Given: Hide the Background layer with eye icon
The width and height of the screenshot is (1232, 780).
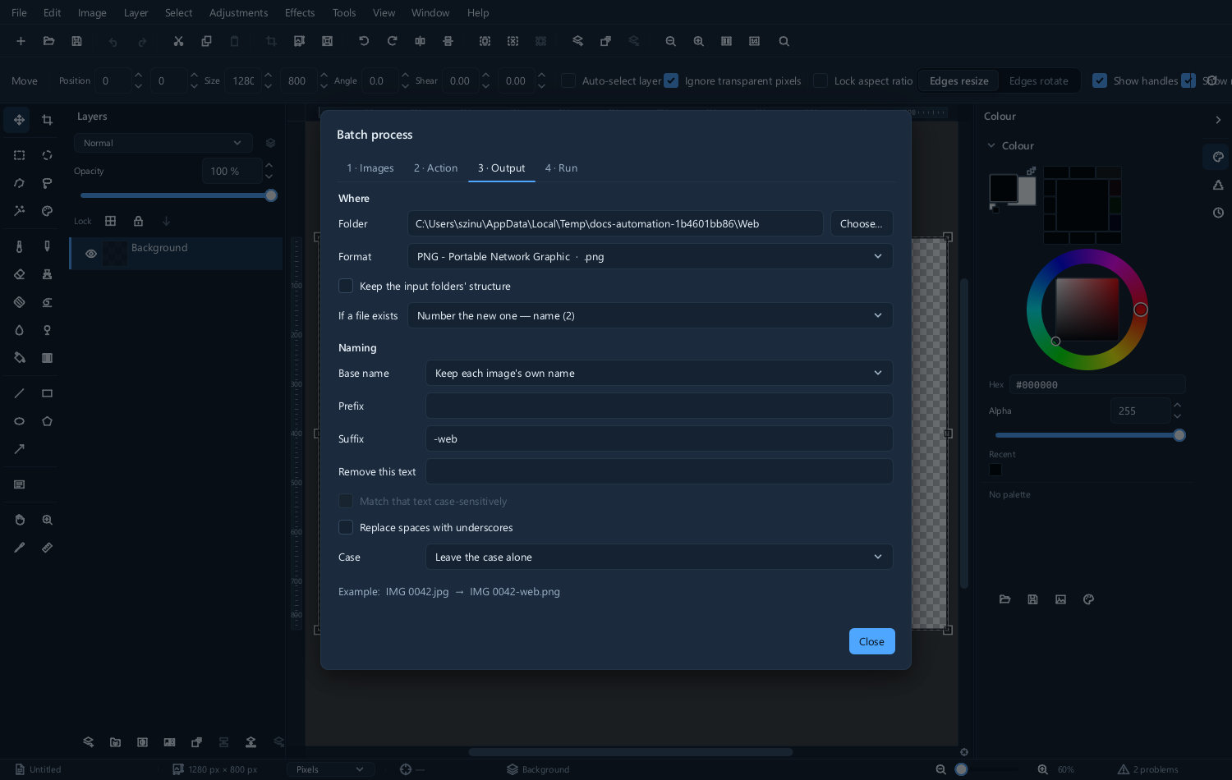Looking at the screenshot, I should click(91, 254).
